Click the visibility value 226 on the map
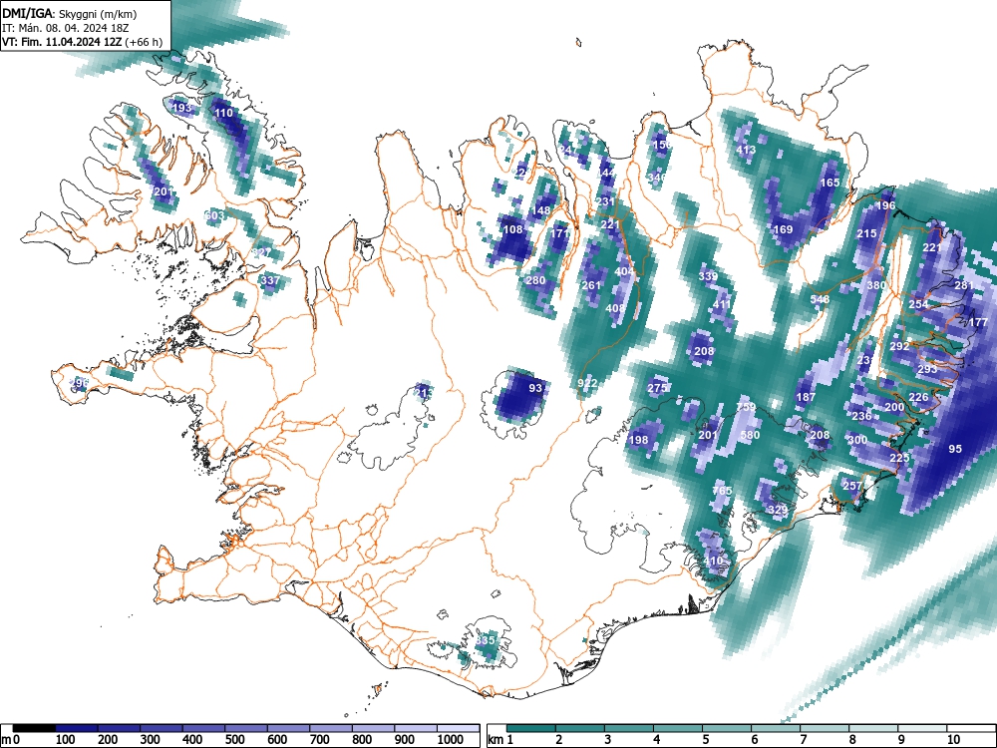Image resolution: width=997 pixels, height=748 pixels. pos(919,398)
